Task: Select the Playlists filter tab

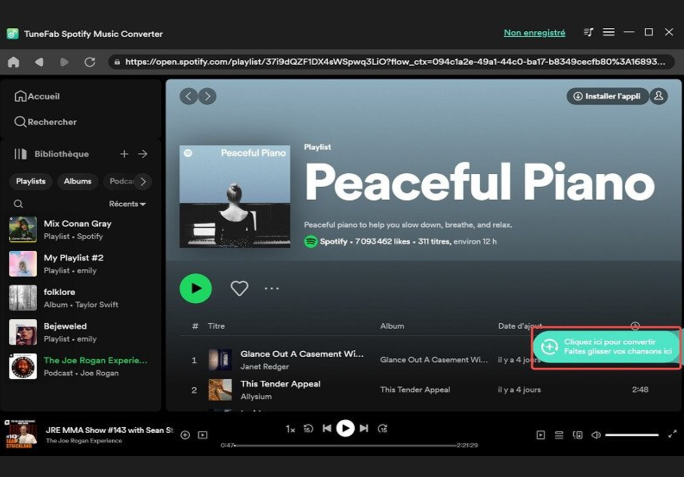Action: coord(30,181)
